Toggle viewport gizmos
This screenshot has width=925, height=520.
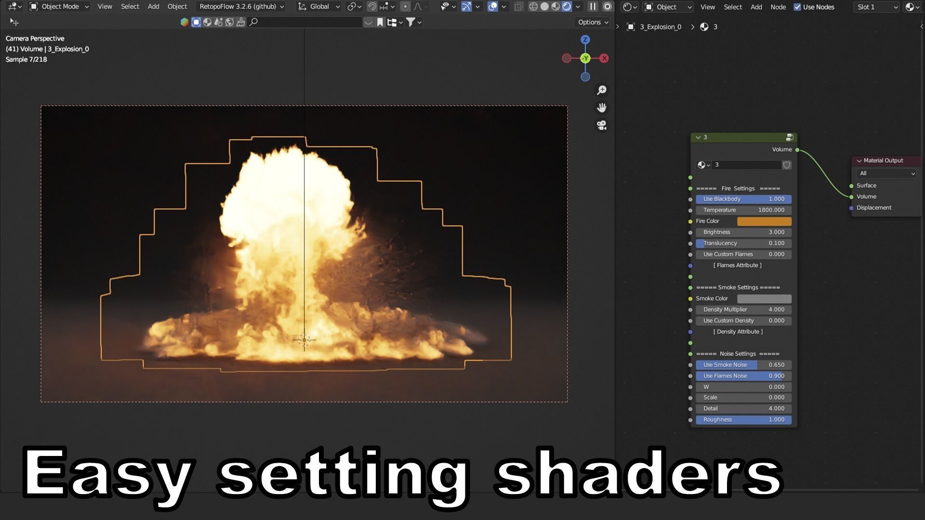pyautogui.click(x=466, y=7)
